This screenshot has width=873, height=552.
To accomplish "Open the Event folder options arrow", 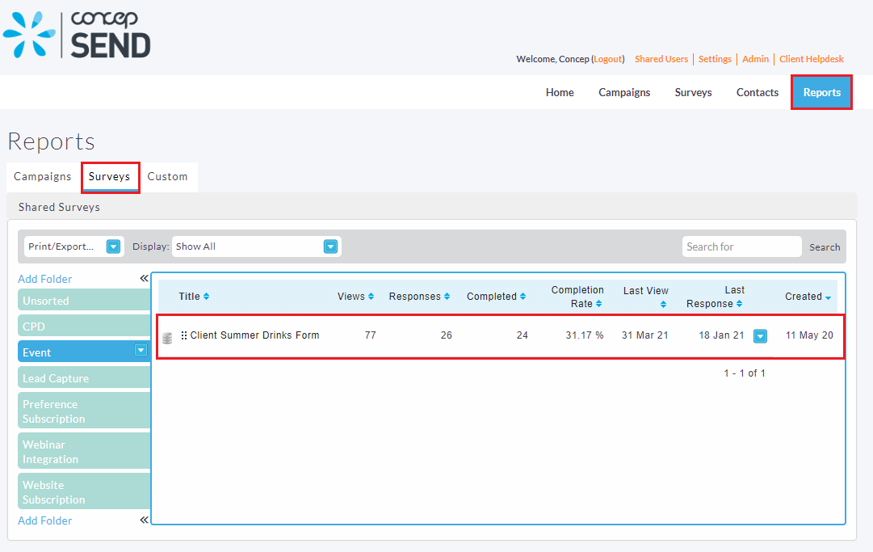I will pos(141,351).
